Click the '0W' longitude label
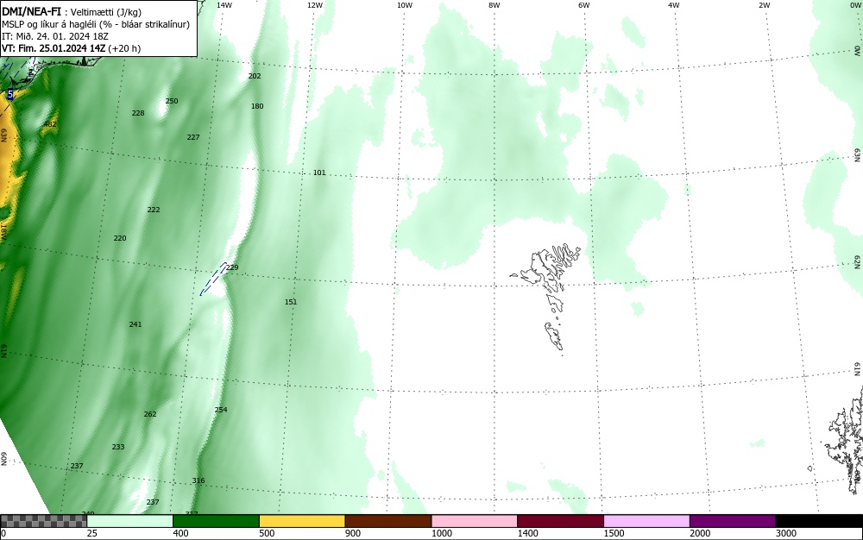This screenshot has width=863, height=540. pyautogui.click(x=854, y=5)
